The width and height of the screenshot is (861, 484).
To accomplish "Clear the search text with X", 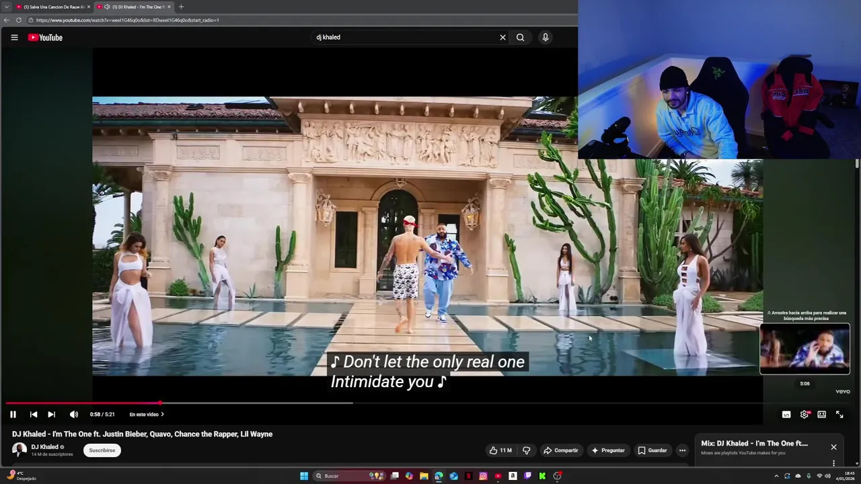I will click(x=502, y=38).
